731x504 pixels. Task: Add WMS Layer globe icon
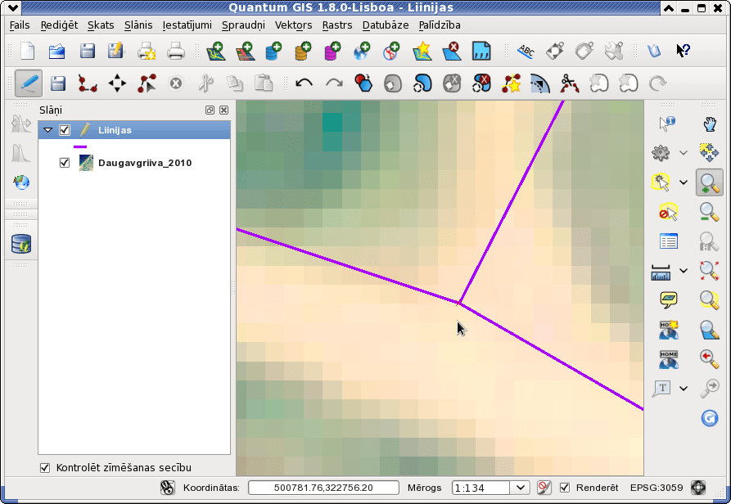click(x=362, y=51)
